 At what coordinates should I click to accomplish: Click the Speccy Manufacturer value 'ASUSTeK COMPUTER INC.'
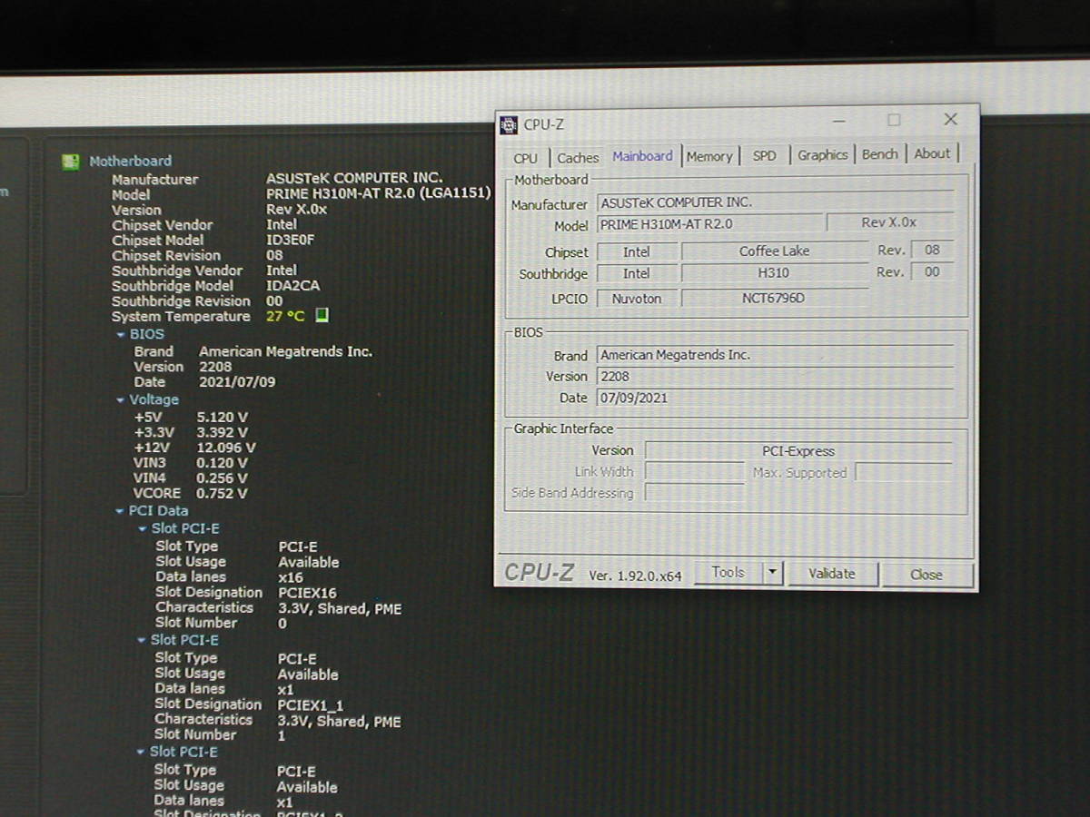point(354,179)
